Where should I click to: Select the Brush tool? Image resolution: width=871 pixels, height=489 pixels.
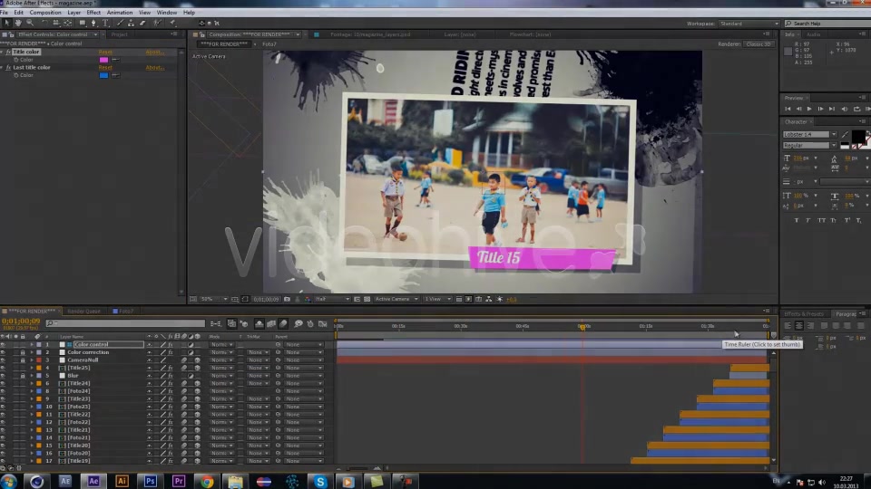click(x=120, y=24)
